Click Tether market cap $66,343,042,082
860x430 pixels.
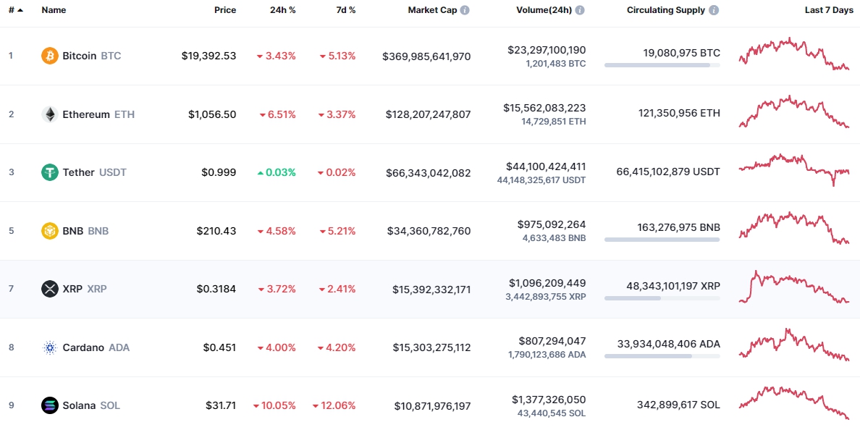pos(429,172)
